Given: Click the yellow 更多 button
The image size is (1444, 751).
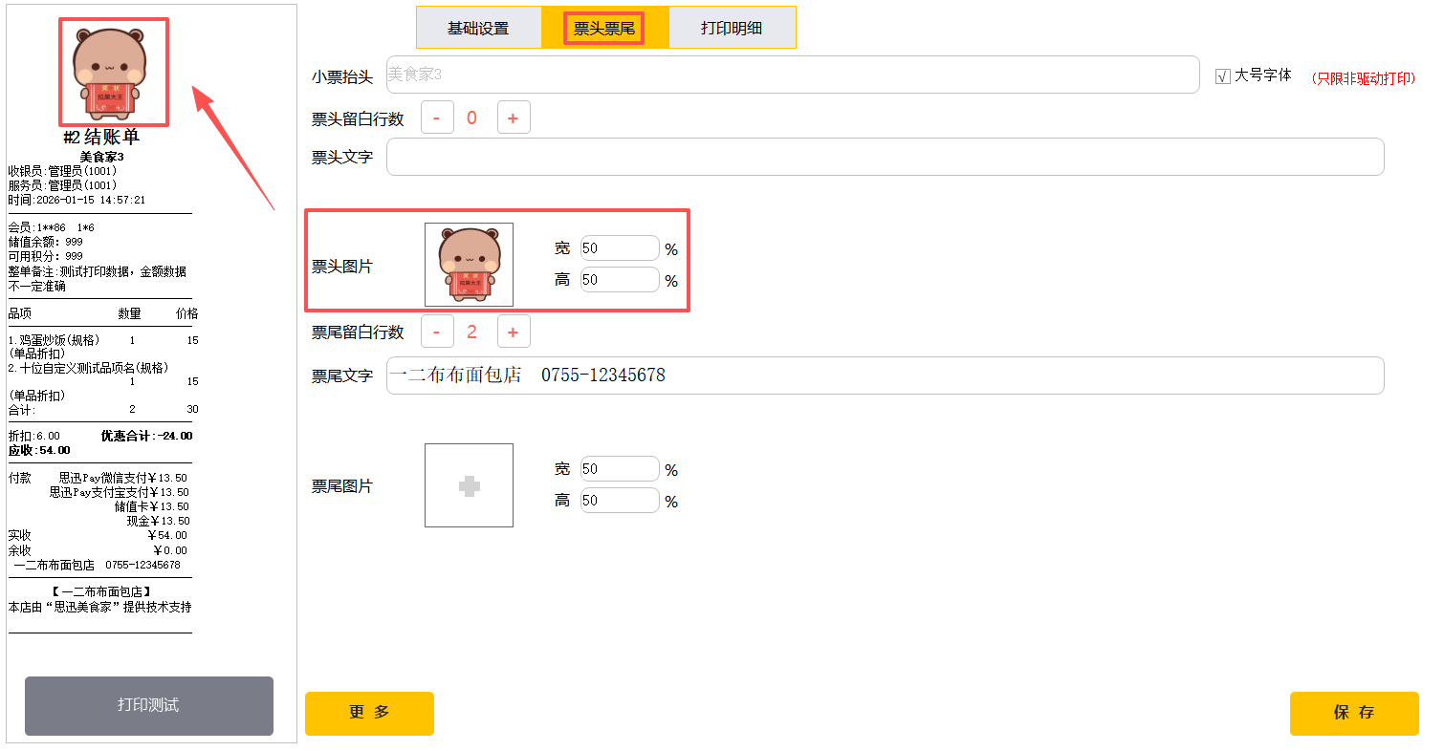Looking at the screenshot, I should [x=369, y=713].
